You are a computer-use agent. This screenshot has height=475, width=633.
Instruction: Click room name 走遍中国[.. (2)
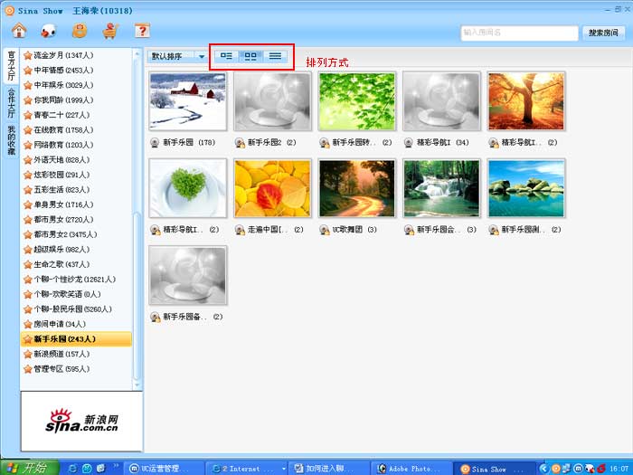click(x=275, y=230)
